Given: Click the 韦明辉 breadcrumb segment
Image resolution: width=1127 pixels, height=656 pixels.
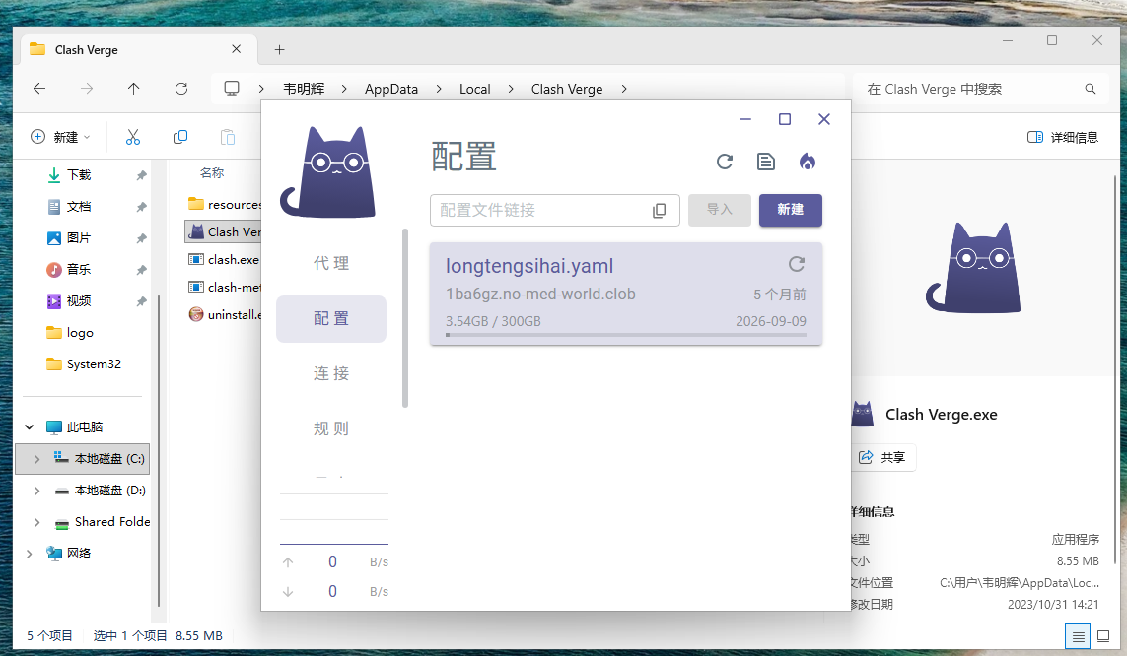Looking at the screenshot, I should (304, 89).
